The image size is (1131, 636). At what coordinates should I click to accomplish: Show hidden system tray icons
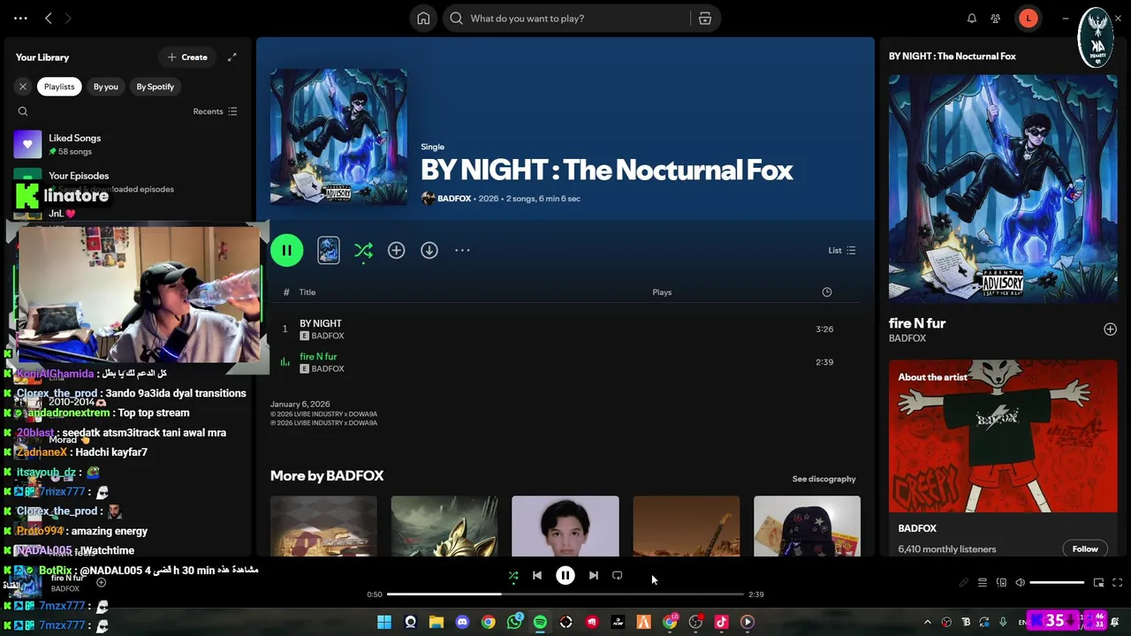point(927,623)
